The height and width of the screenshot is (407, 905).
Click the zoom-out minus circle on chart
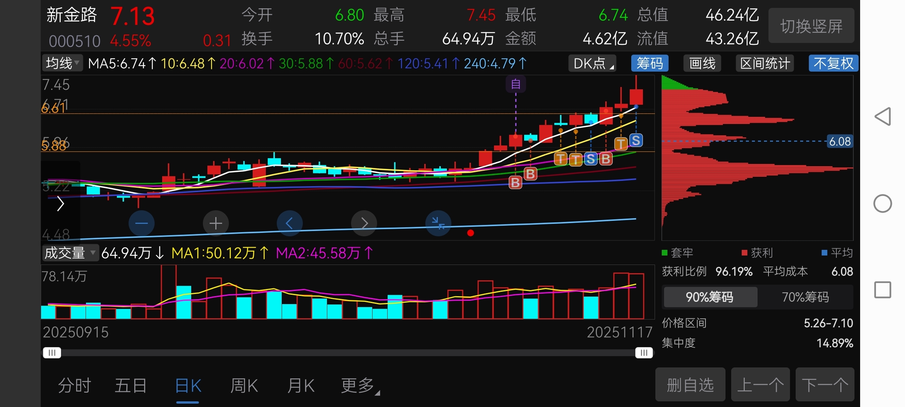point(141,223)
